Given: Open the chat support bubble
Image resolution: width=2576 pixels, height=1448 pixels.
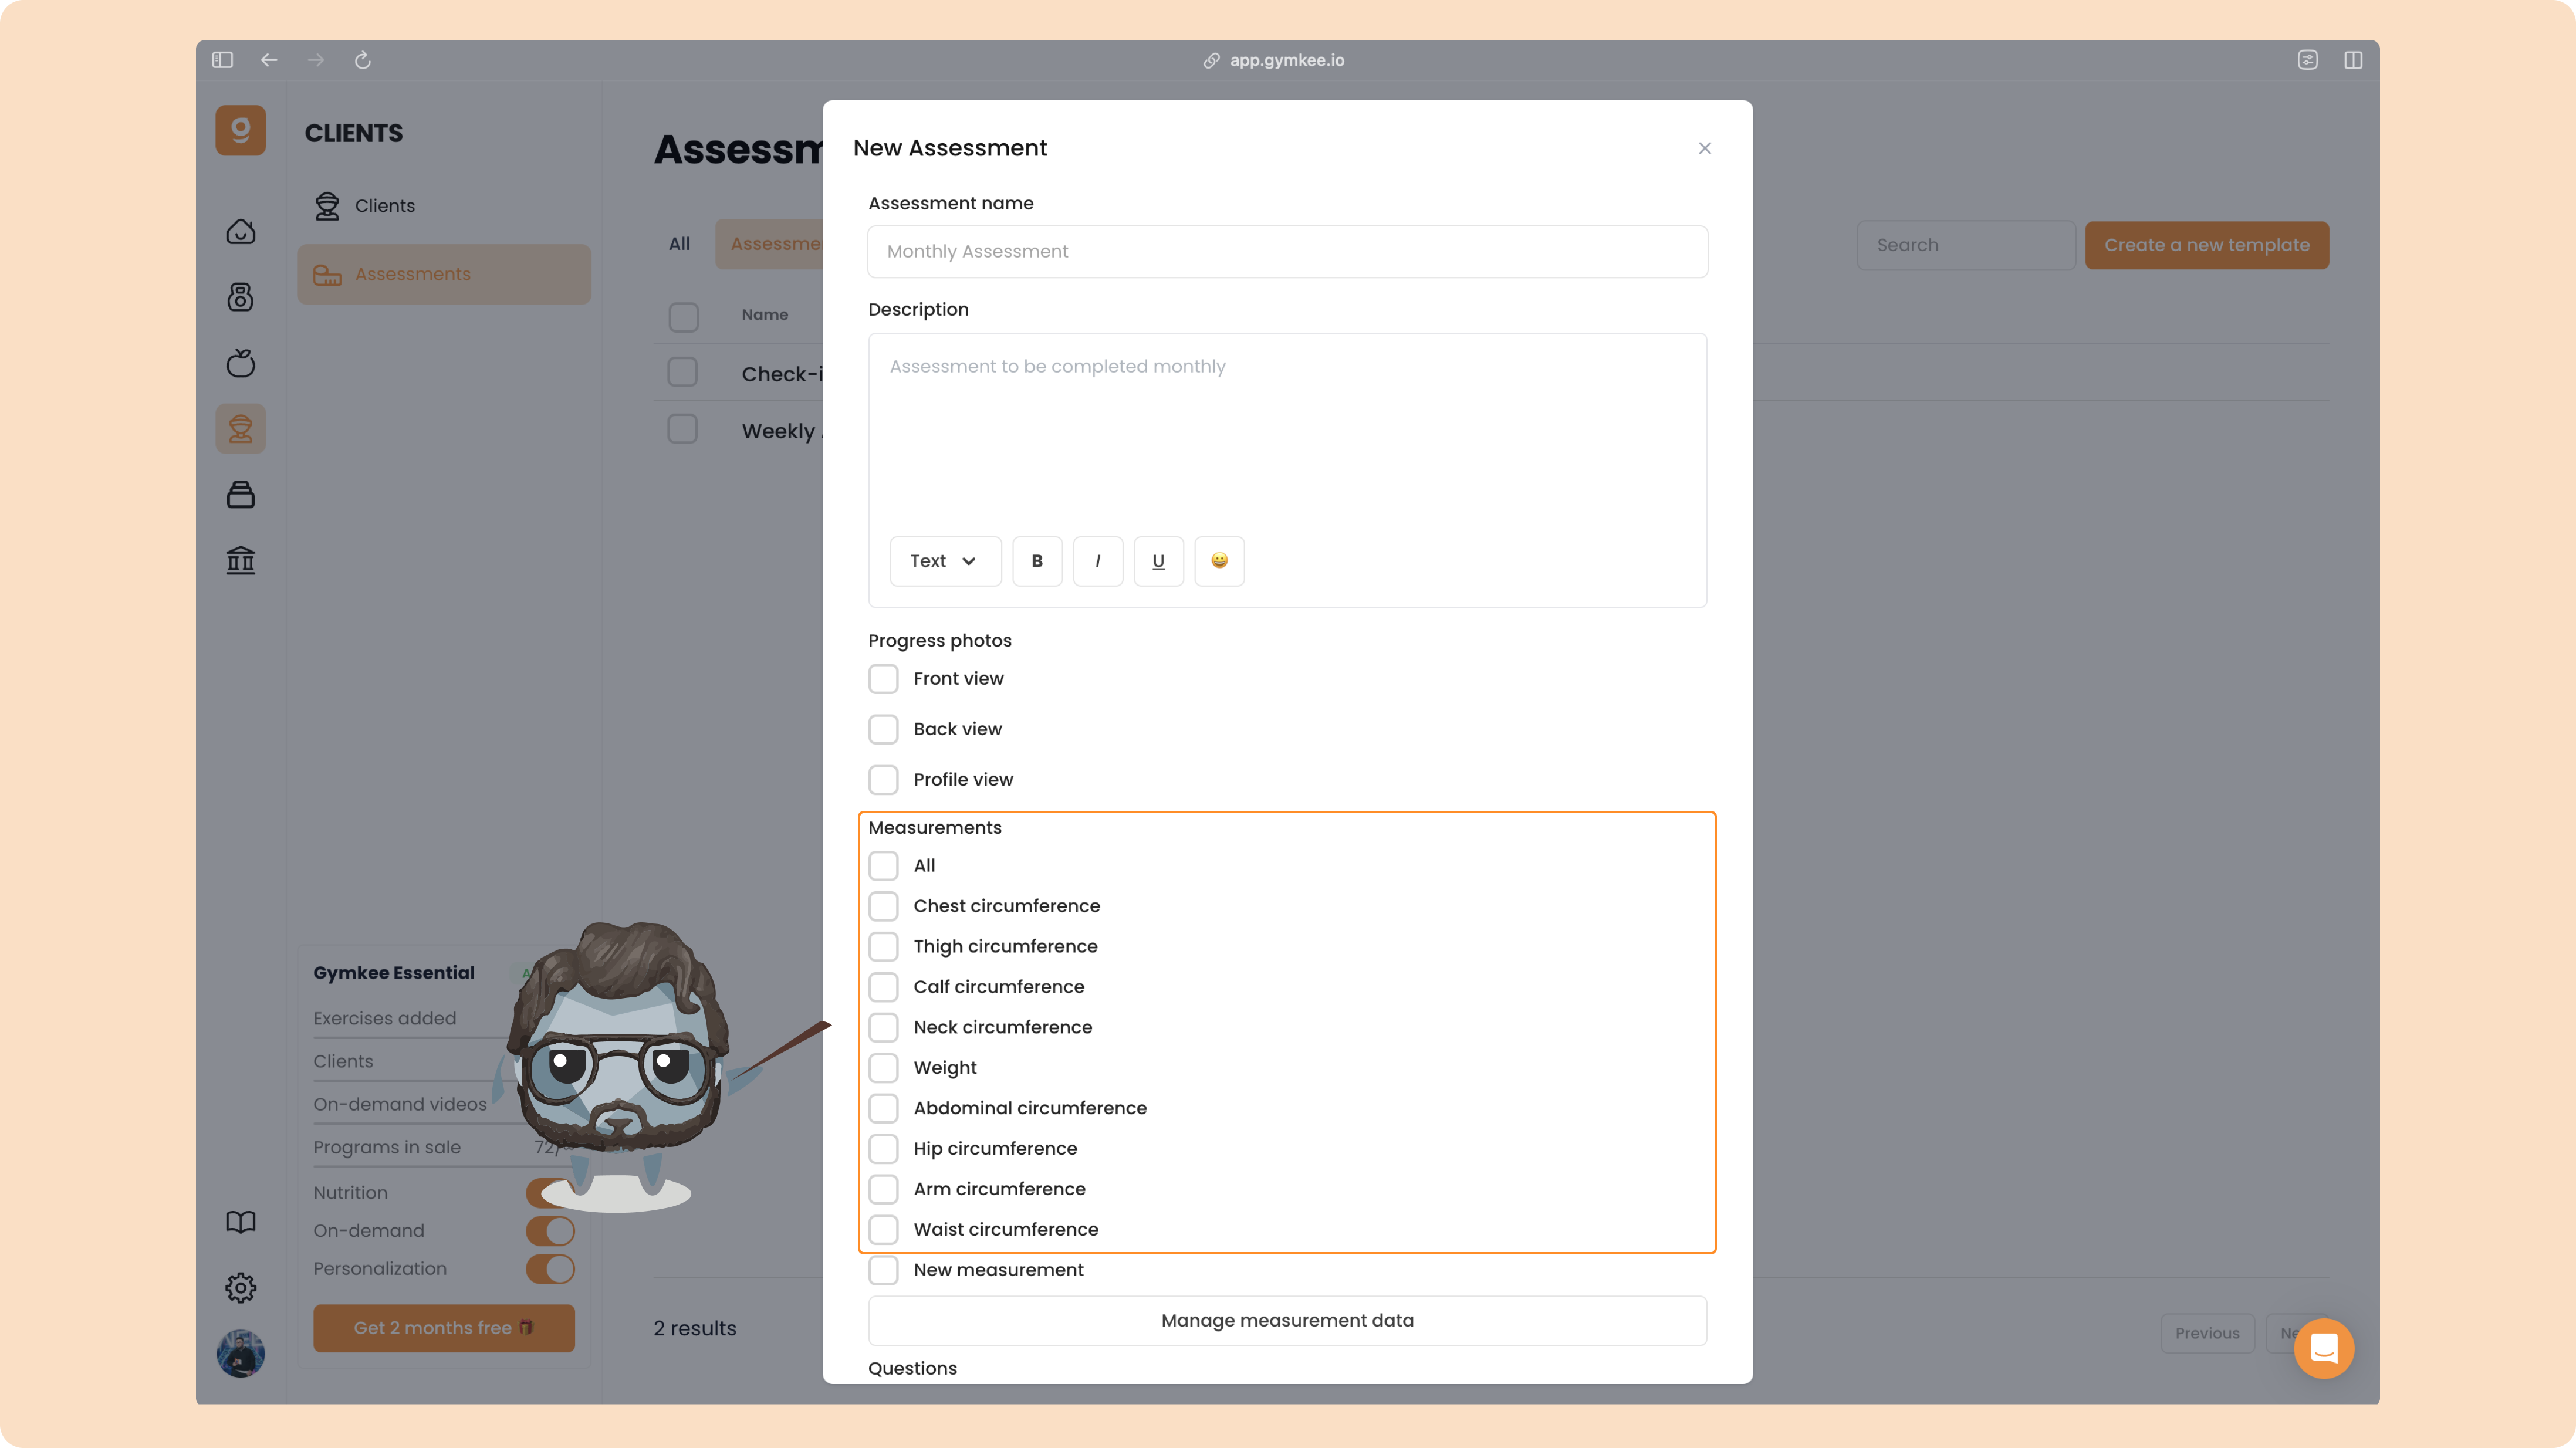Looking at the screenshot, I should coord(2323,1348).
